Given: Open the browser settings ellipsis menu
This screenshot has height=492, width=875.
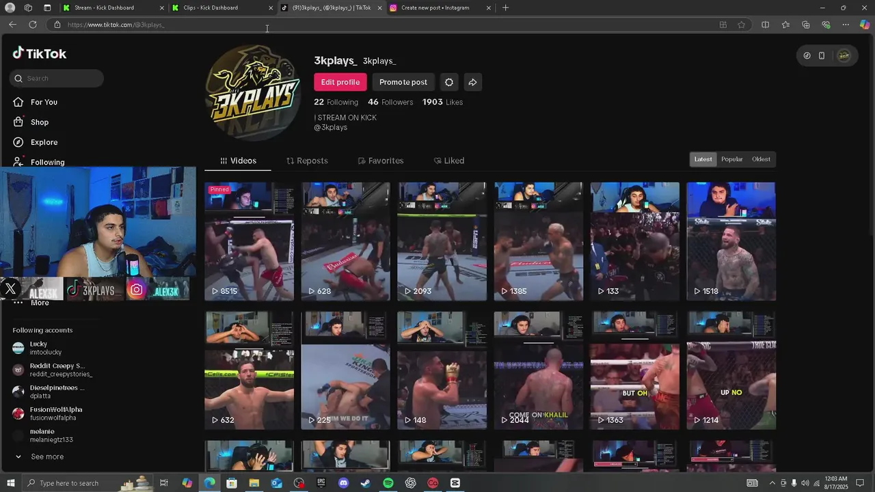Looking at the screenshot, I should pyautogui.click(x=846, y=25).
